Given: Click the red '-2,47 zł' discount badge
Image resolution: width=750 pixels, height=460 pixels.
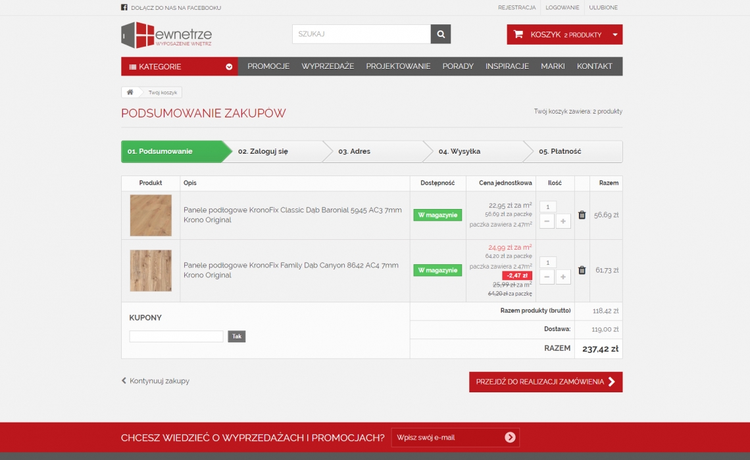Looking at the screenshot, I should tap(517, 275).
